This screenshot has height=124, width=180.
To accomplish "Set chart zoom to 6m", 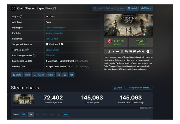I will (x=52, y=114).
